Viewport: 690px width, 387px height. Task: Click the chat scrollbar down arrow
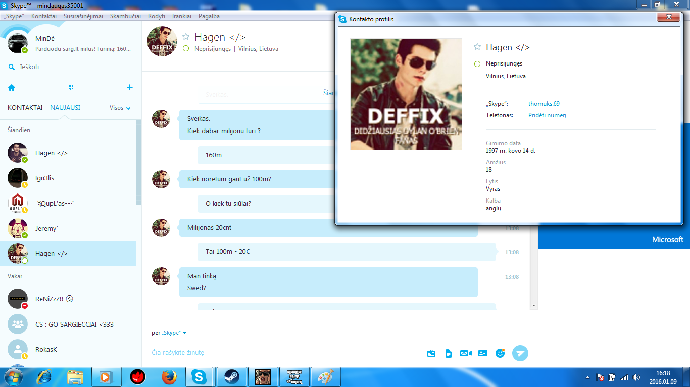[534, 305]
